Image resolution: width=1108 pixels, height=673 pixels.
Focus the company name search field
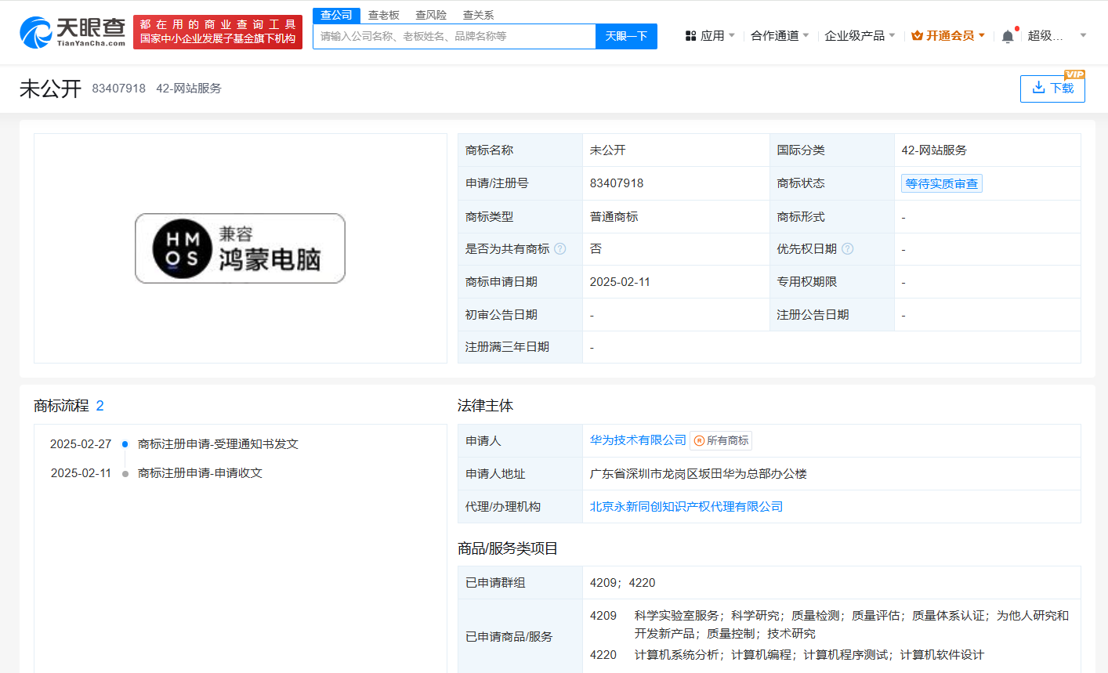454,36
